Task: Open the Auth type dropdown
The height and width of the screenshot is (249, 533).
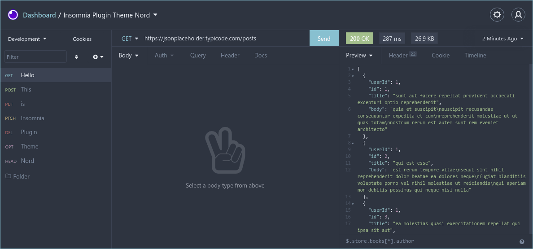Action: [x=164, y=55]
